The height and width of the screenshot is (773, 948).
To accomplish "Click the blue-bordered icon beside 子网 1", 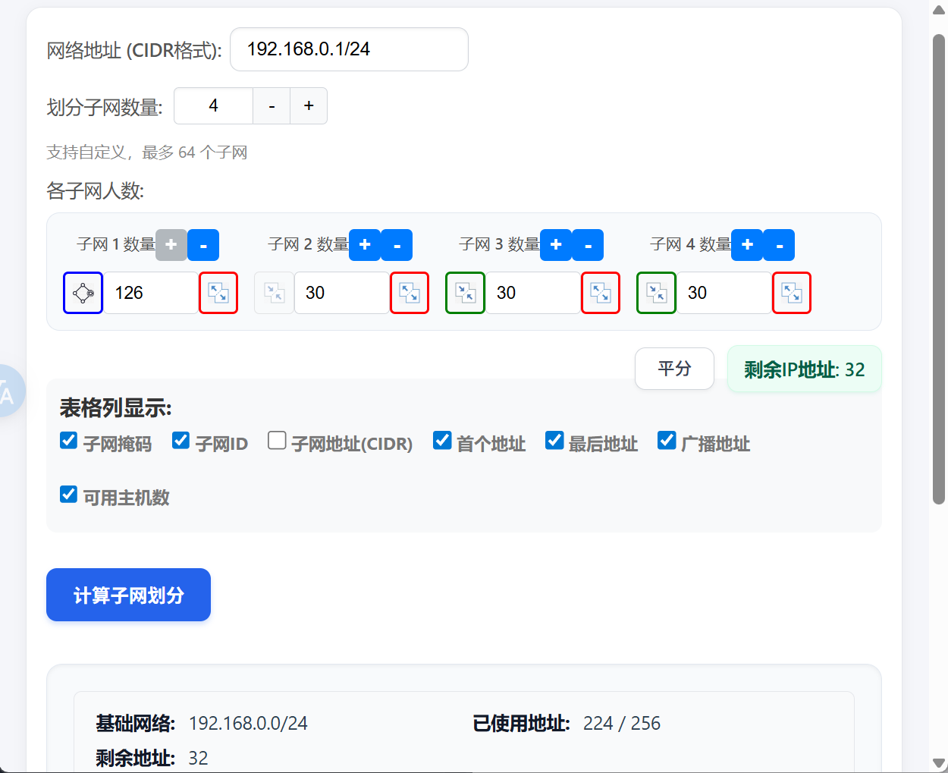I will (83, 293).
